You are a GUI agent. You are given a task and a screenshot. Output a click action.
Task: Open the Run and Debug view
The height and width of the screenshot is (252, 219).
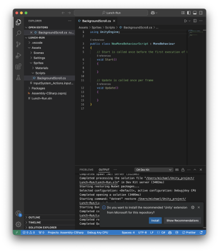(18, 56)
